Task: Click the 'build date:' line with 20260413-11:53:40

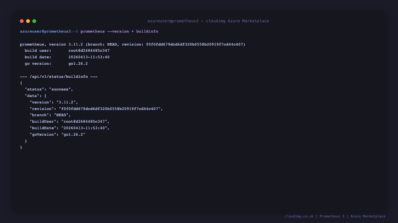Action: pyautogui.click(x=67, y=57)
